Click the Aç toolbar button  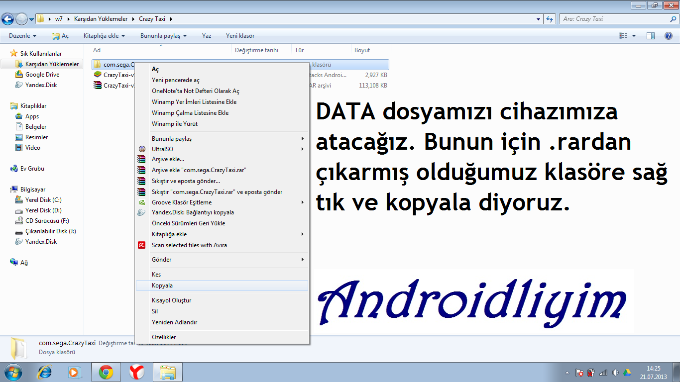[60, 36]
